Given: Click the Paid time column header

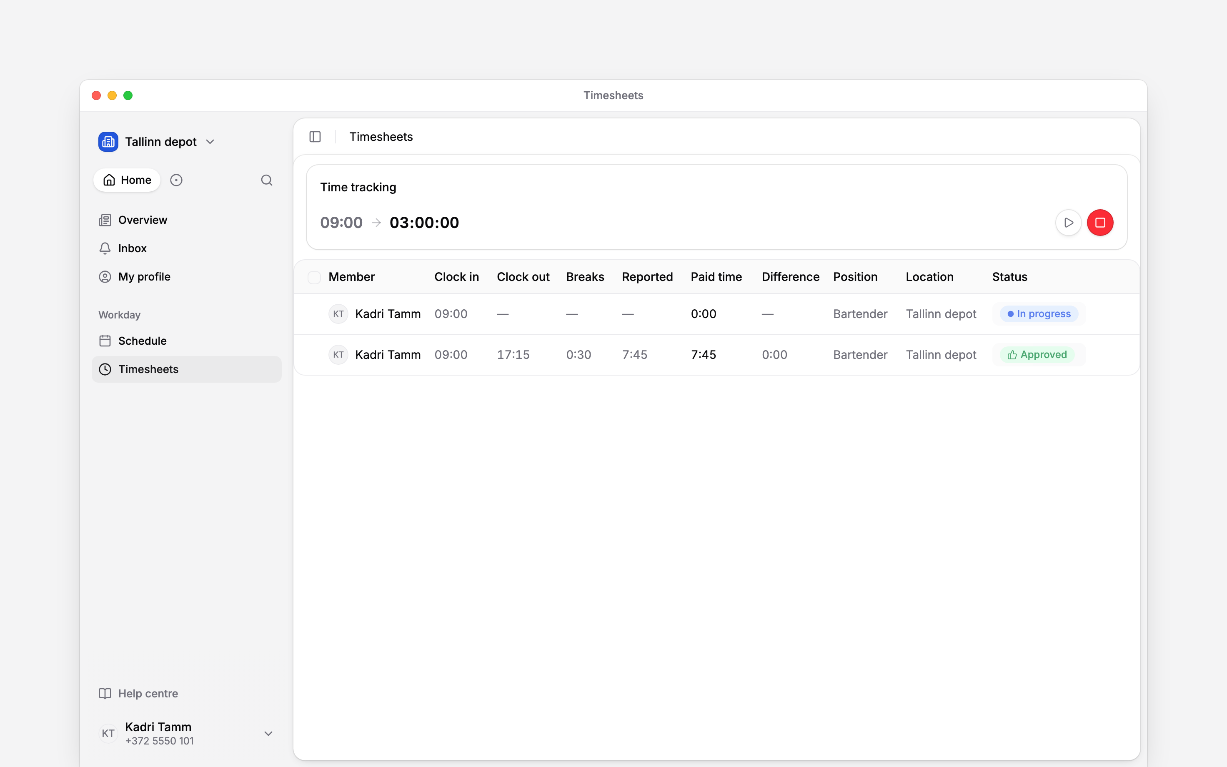Looking at the screenshot, I should point(716,277).
